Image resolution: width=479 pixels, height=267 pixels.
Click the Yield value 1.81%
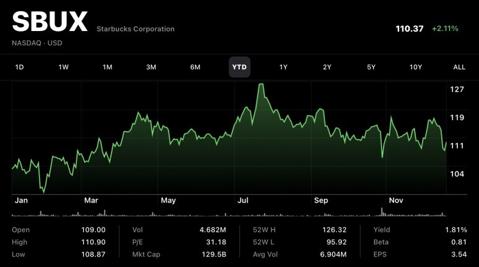click(x=456, y=230)
